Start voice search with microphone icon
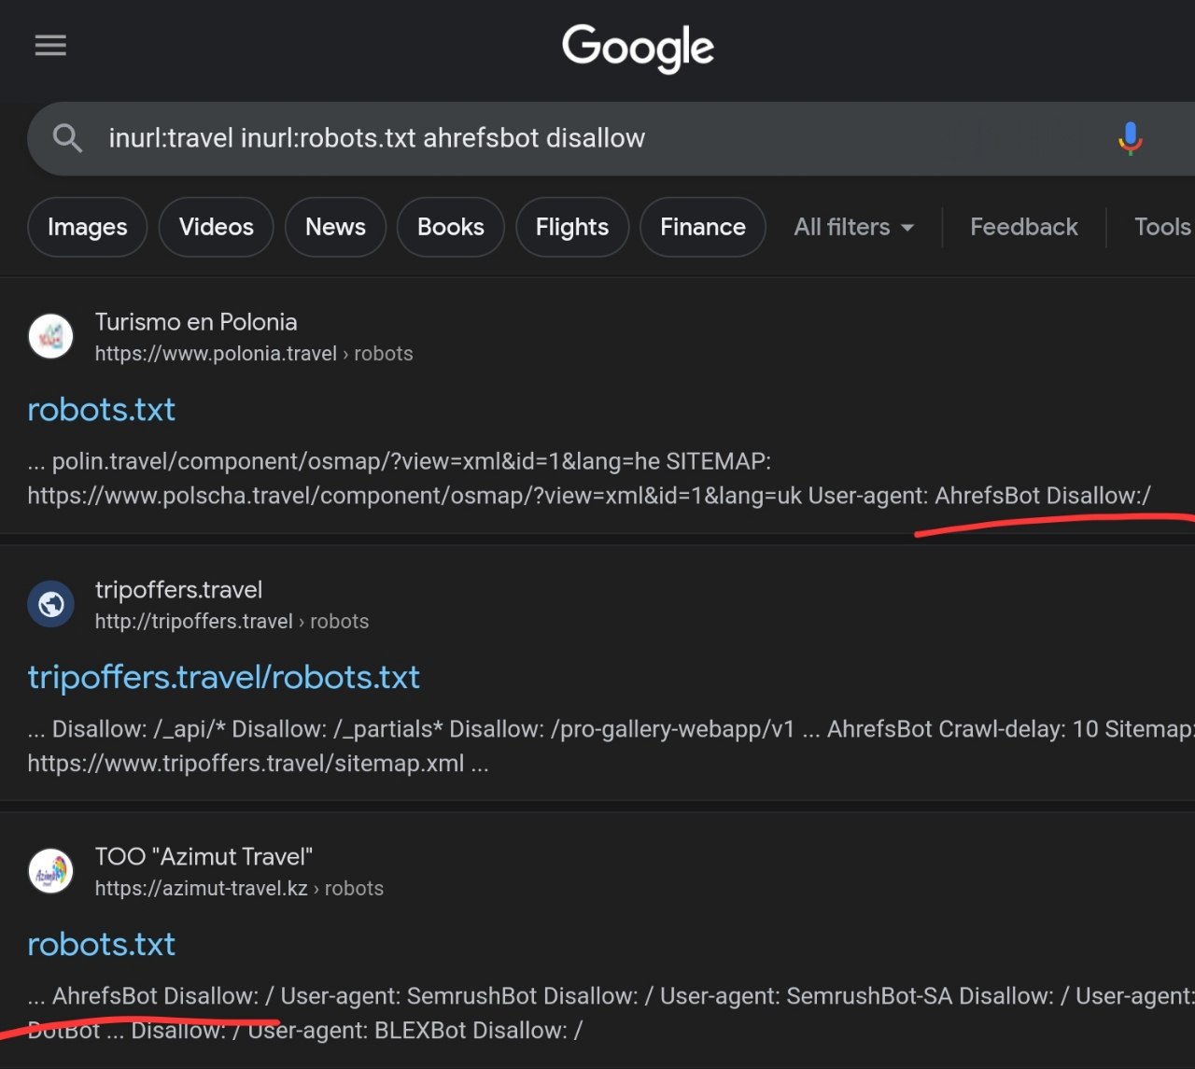The height and width of the screenshot is (1069, 1195). [1130, 138]
